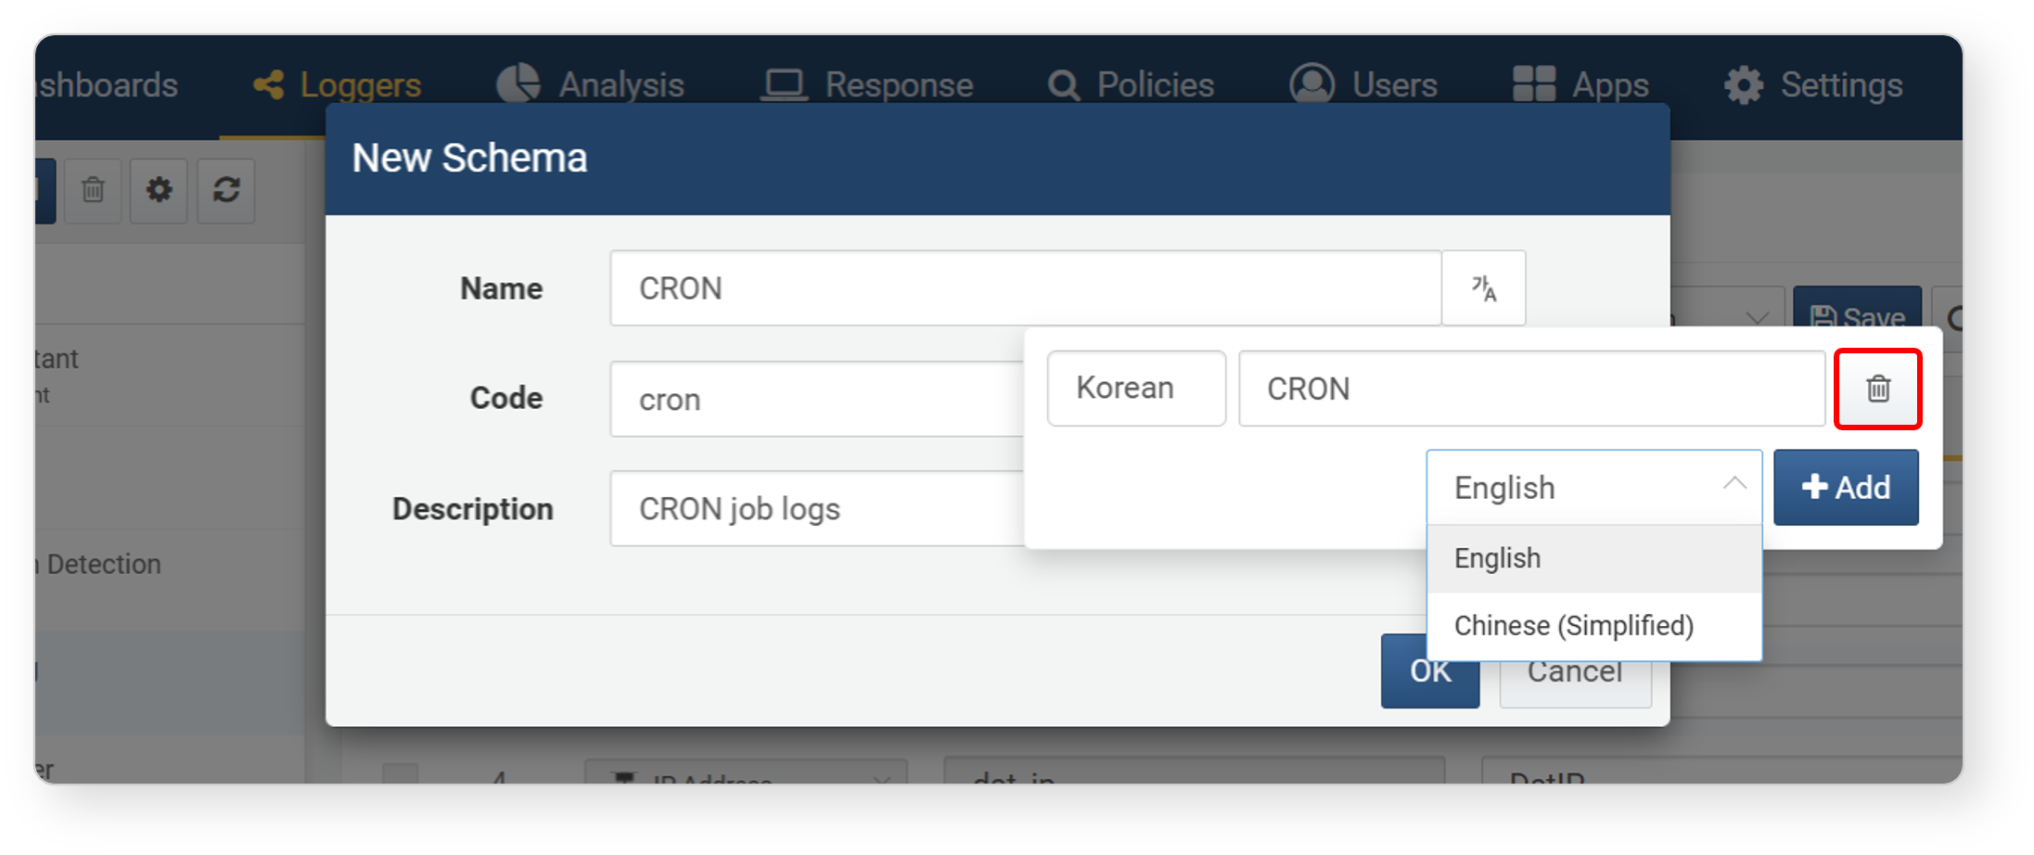Image resolution: width=2034 pixels, height=855 pixels.
Task: Click the Name input field
Action: point(1025,288)
